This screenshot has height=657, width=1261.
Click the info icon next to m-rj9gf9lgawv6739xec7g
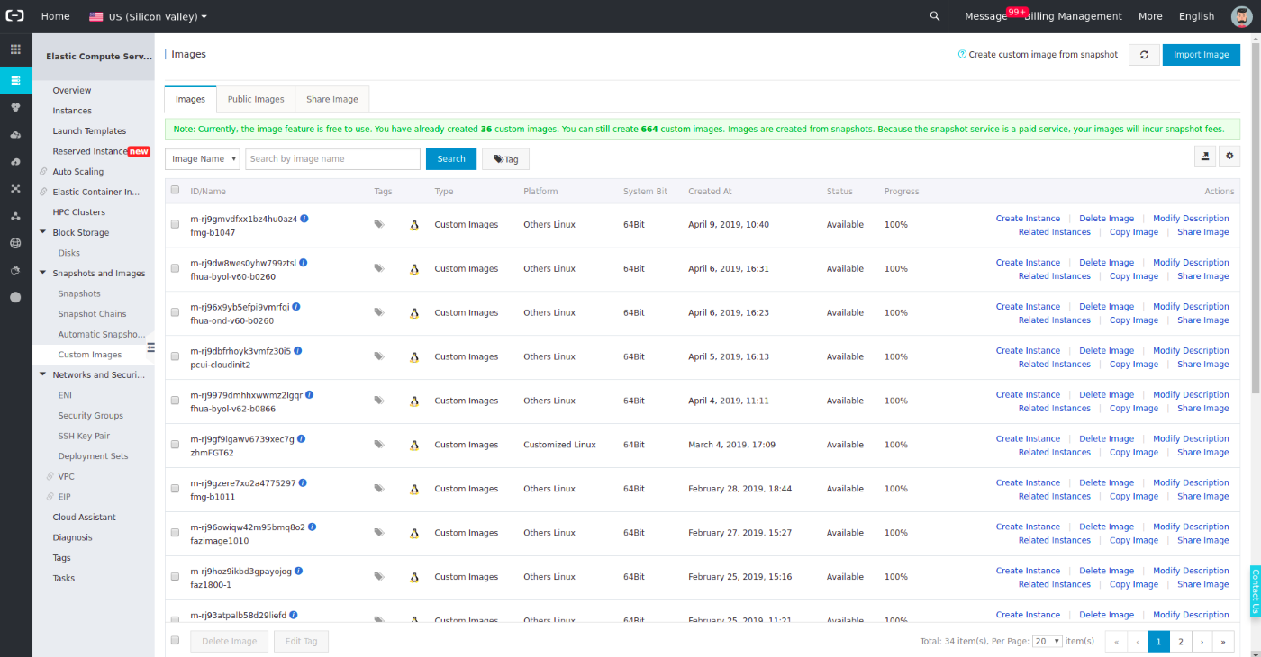click(301, 438)
